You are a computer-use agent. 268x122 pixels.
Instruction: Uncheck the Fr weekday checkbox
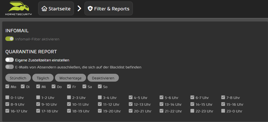tap(69, 86)
